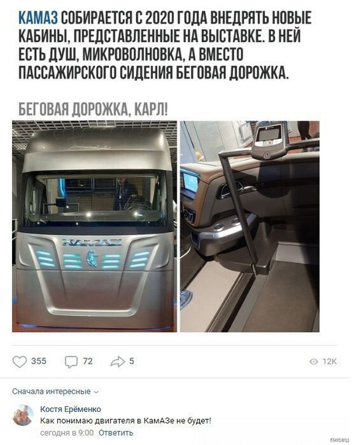This screenshot has height=445, width=352.
Task: Expand the 'Сначала интересные' sort dropdown
Action: (56, 392)
